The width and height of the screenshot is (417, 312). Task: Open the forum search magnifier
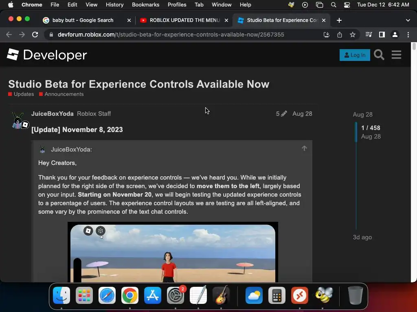(379, 55)
